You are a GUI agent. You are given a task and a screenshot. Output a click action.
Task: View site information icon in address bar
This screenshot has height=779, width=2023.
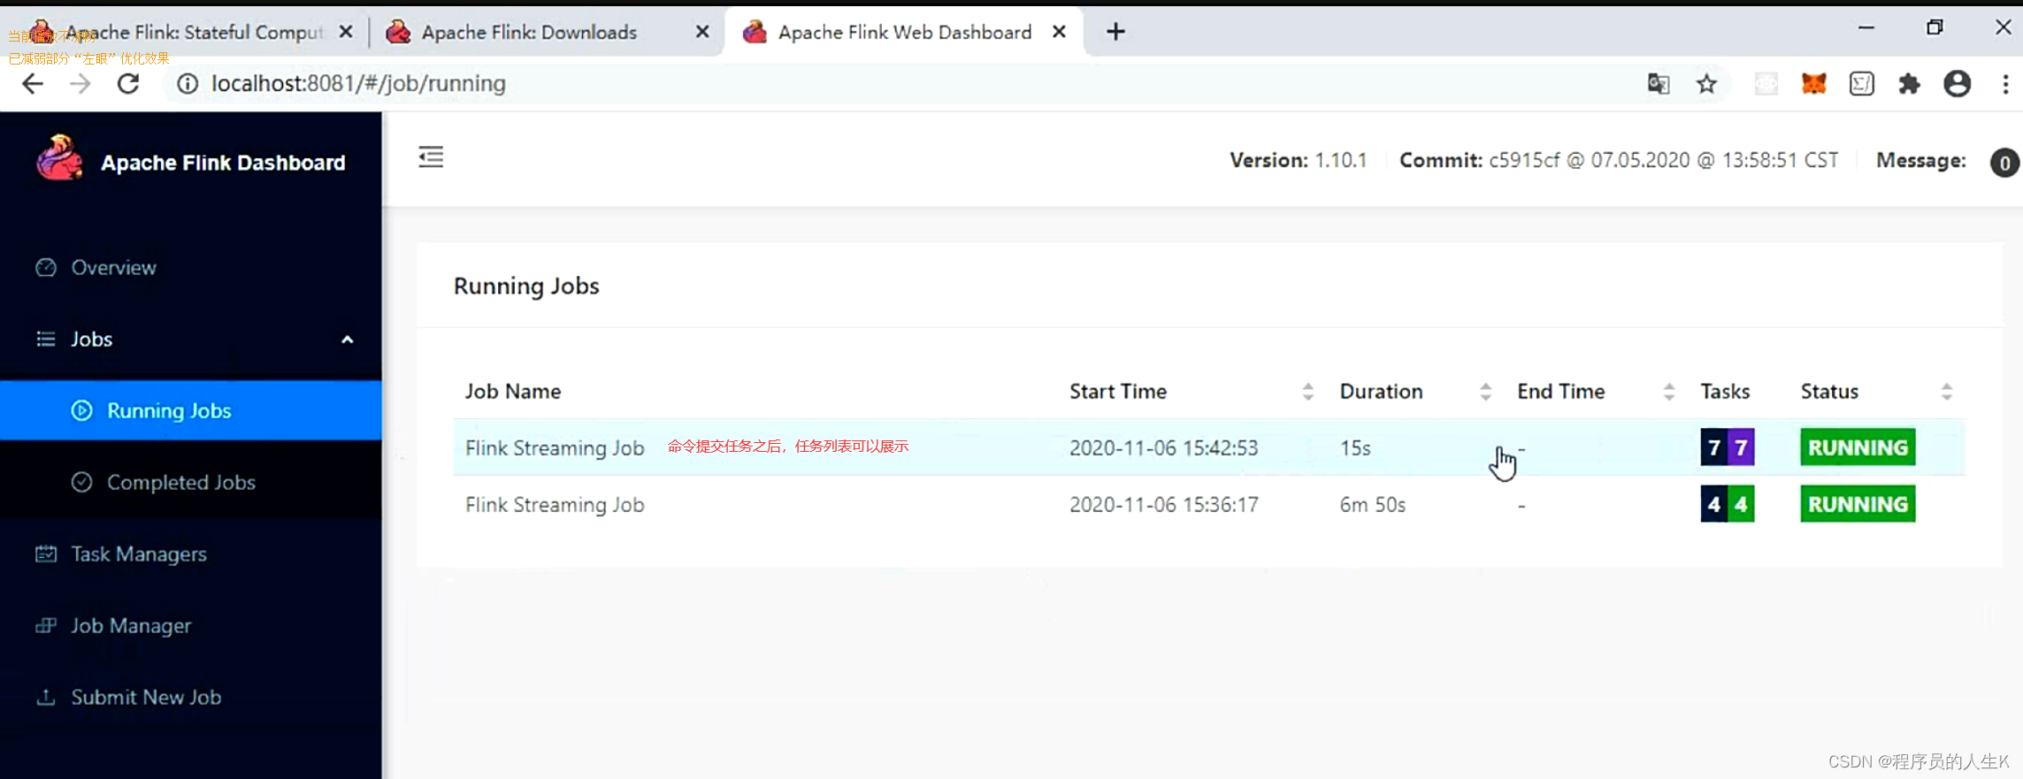pyautogui.click(x=187, y=84)
